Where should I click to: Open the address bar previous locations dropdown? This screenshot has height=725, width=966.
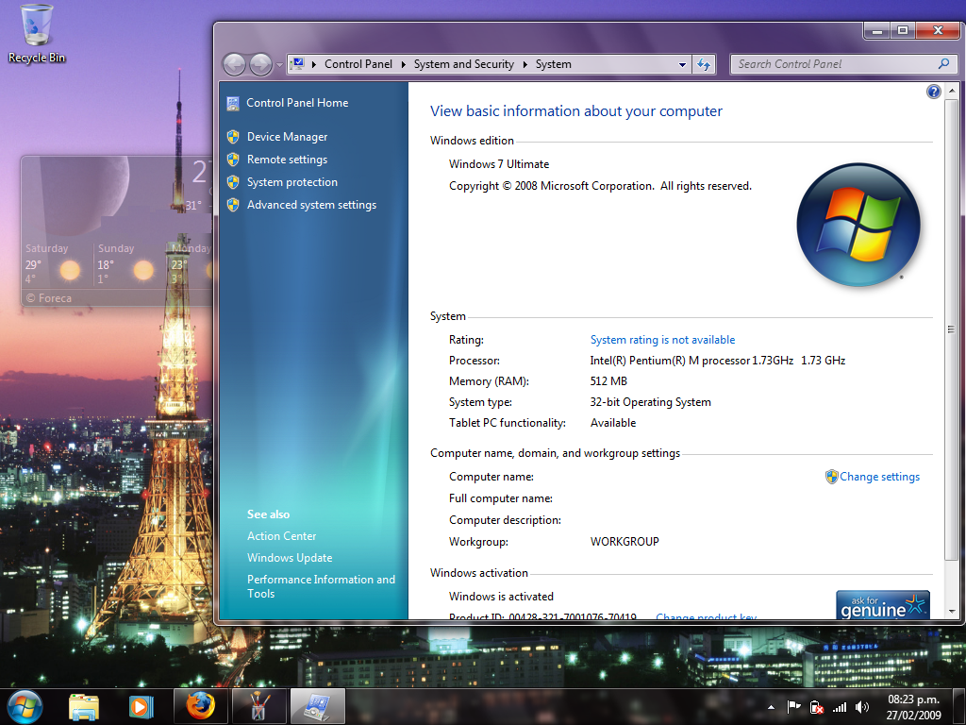(682, 64)
